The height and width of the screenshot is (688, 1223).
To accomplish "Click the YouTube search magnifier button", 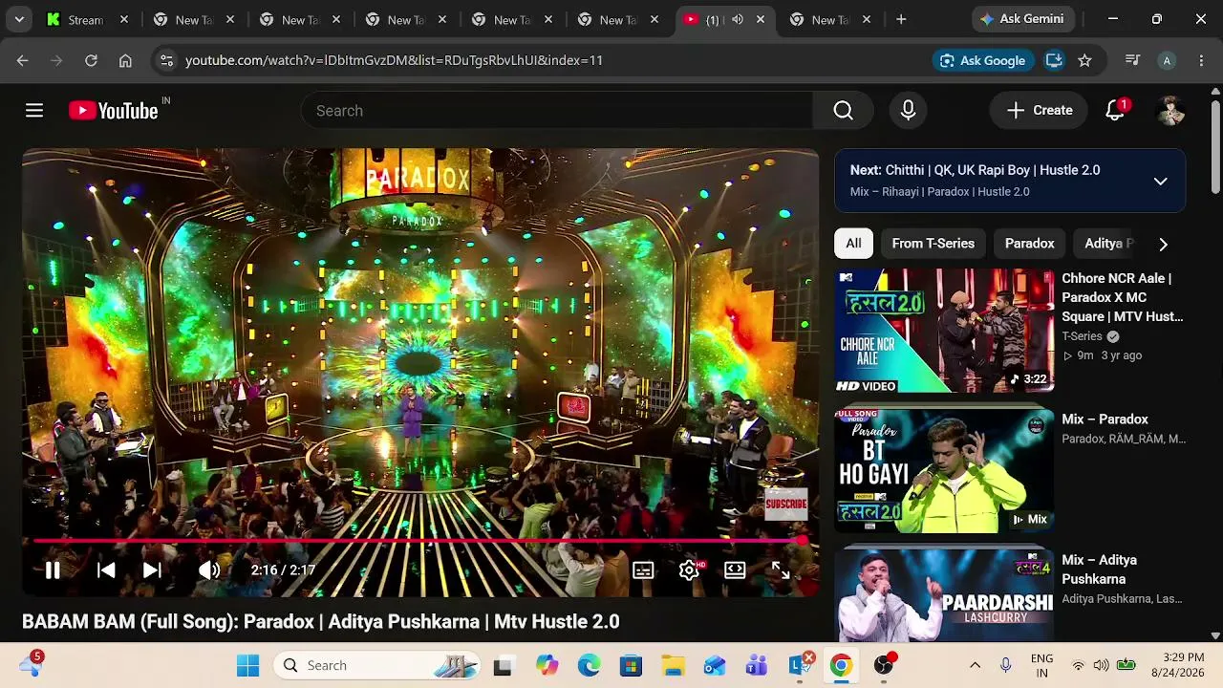I will point(843,111).
